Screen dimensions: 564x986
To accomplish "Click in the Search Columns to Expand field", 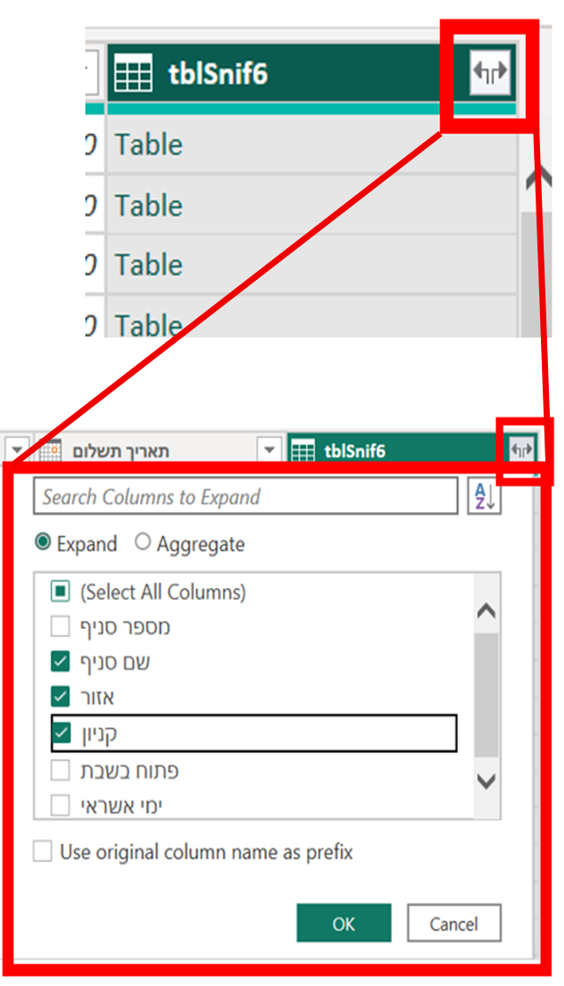I will (x=245, y=497).
